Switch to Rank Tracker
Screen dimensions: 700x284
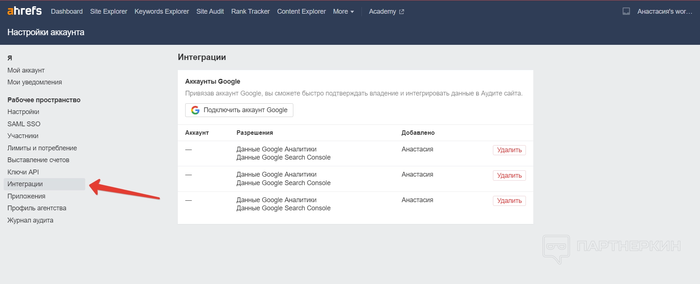click(250, 11)
